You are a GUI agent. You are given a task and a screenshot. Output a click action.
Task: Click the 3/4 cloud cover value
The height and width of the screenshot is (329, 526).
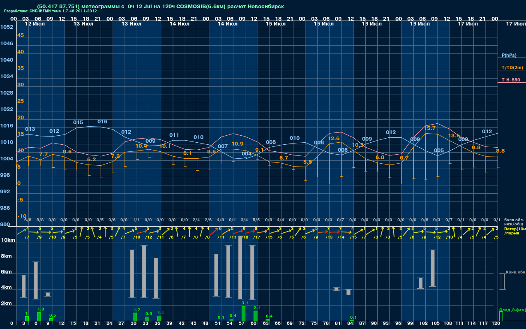tap(245, 220)
